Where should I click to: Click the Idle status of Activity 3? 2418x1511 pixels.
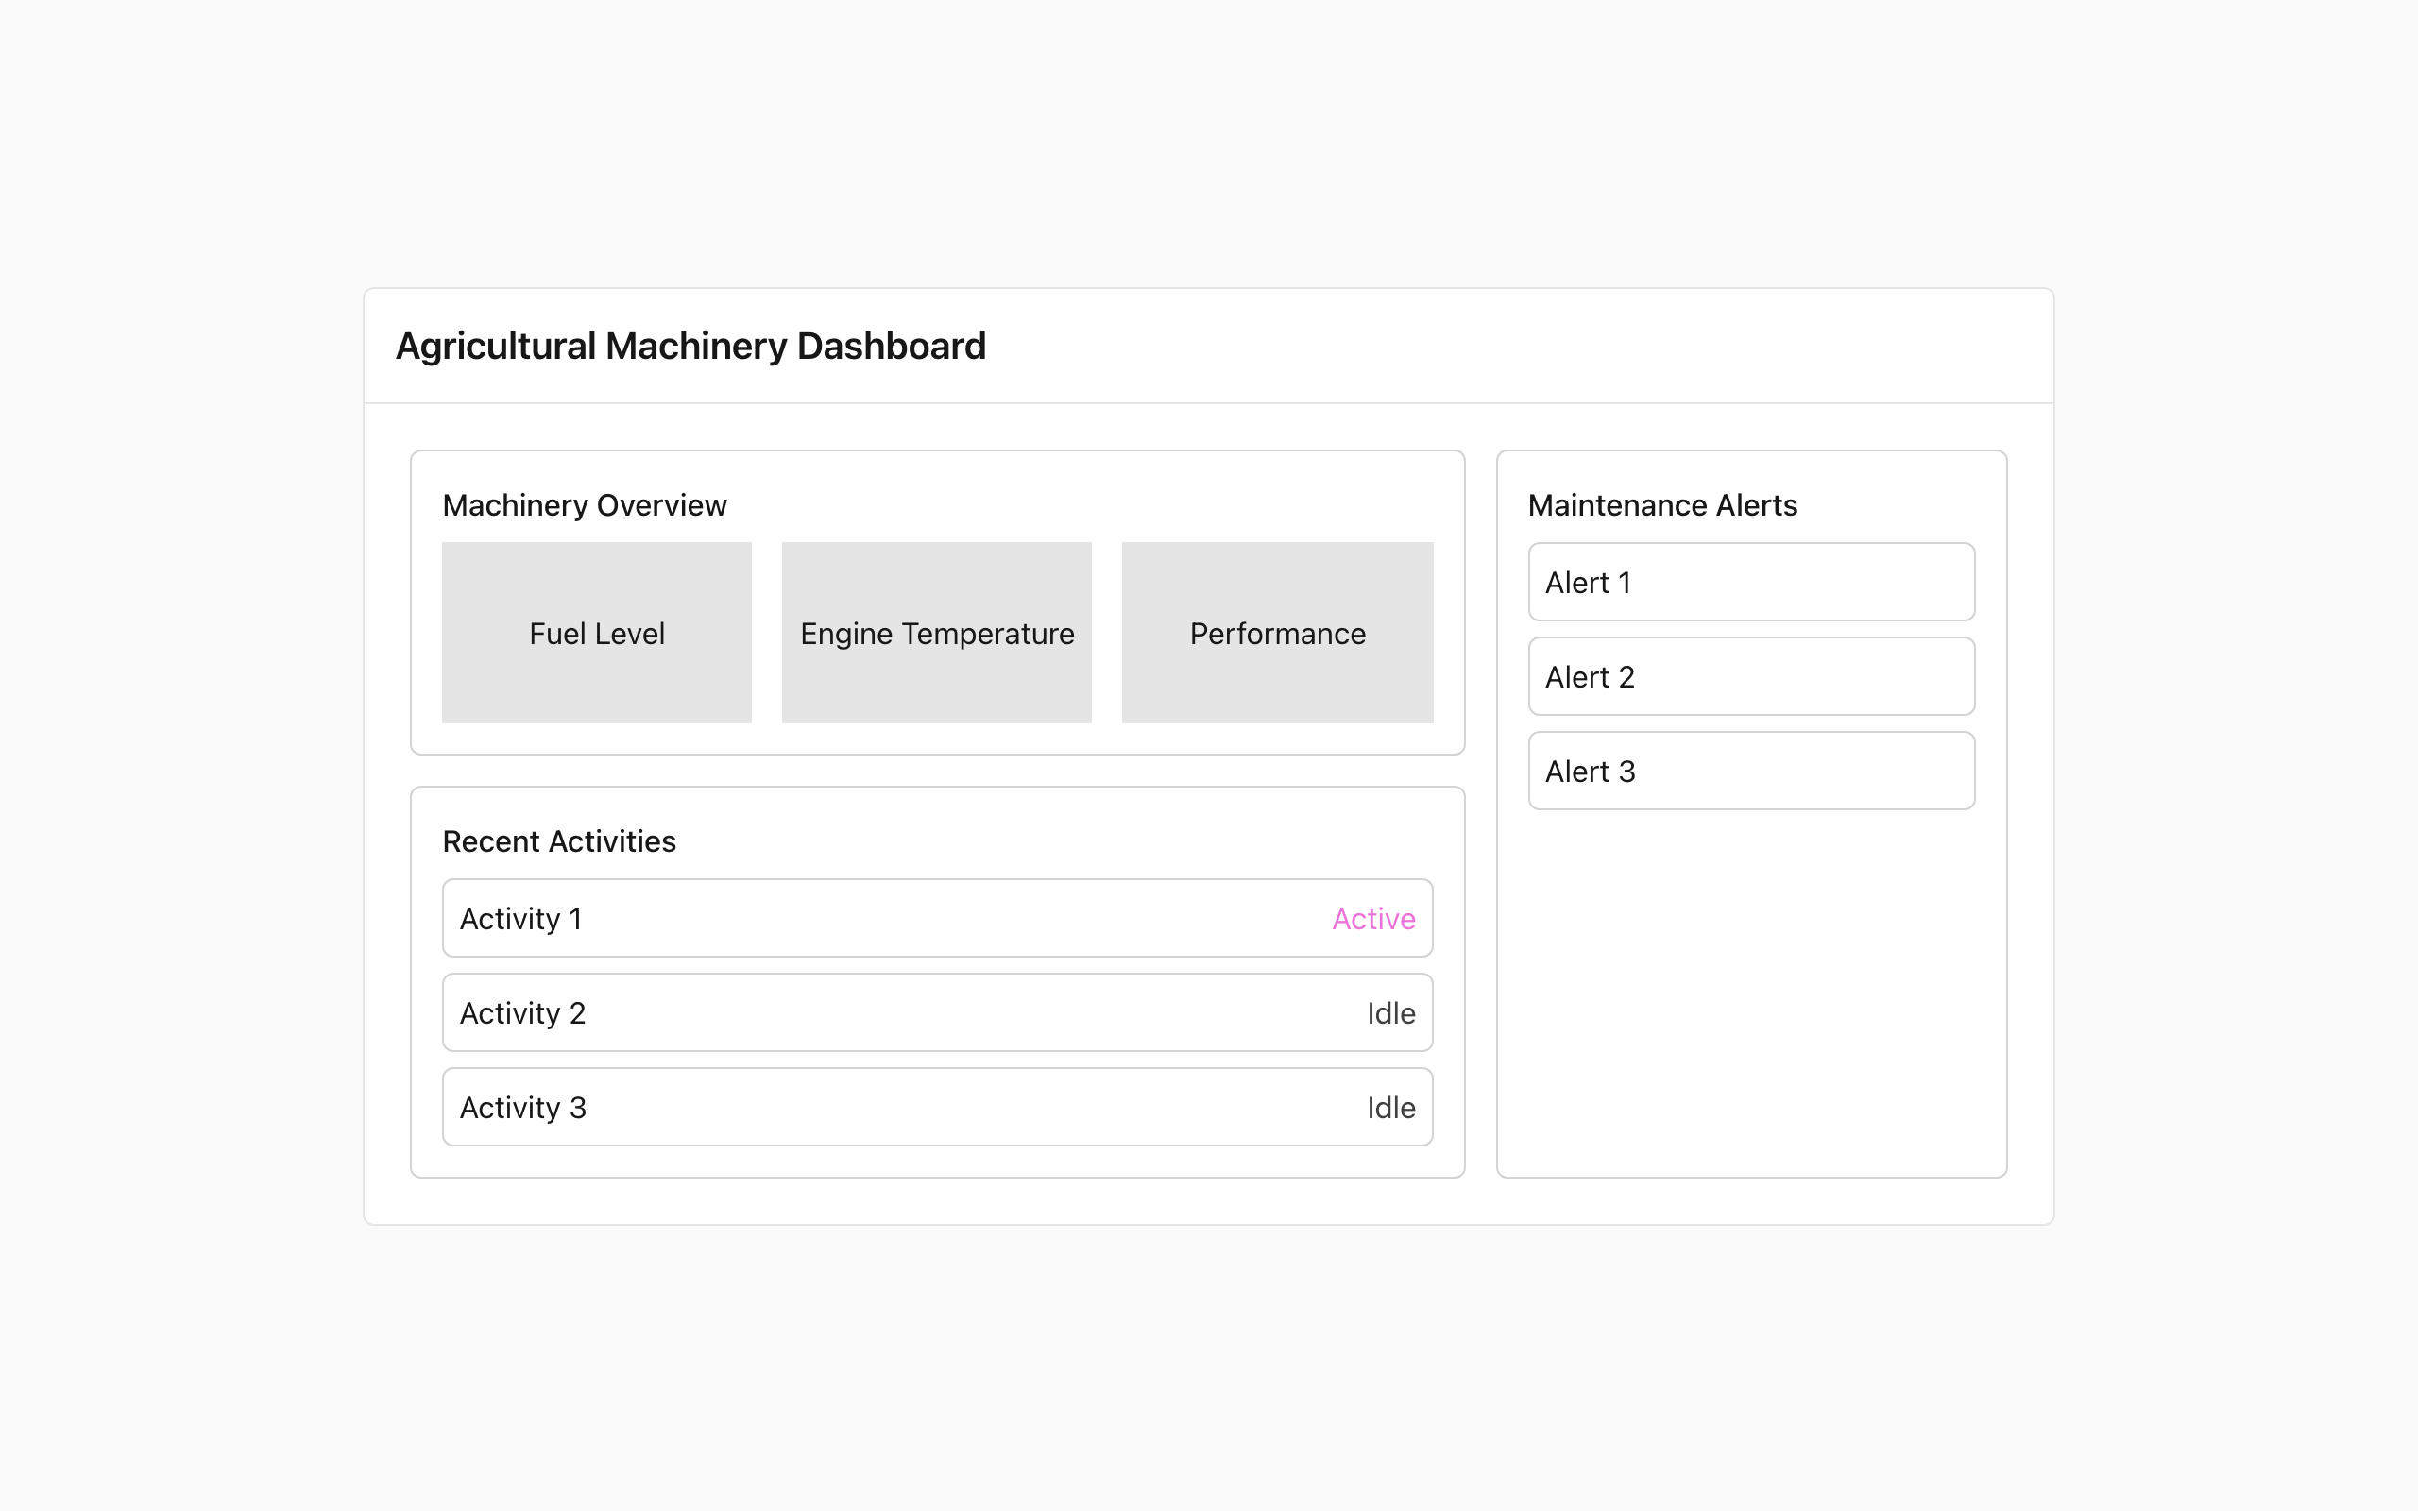[x=1391, y=1107]
